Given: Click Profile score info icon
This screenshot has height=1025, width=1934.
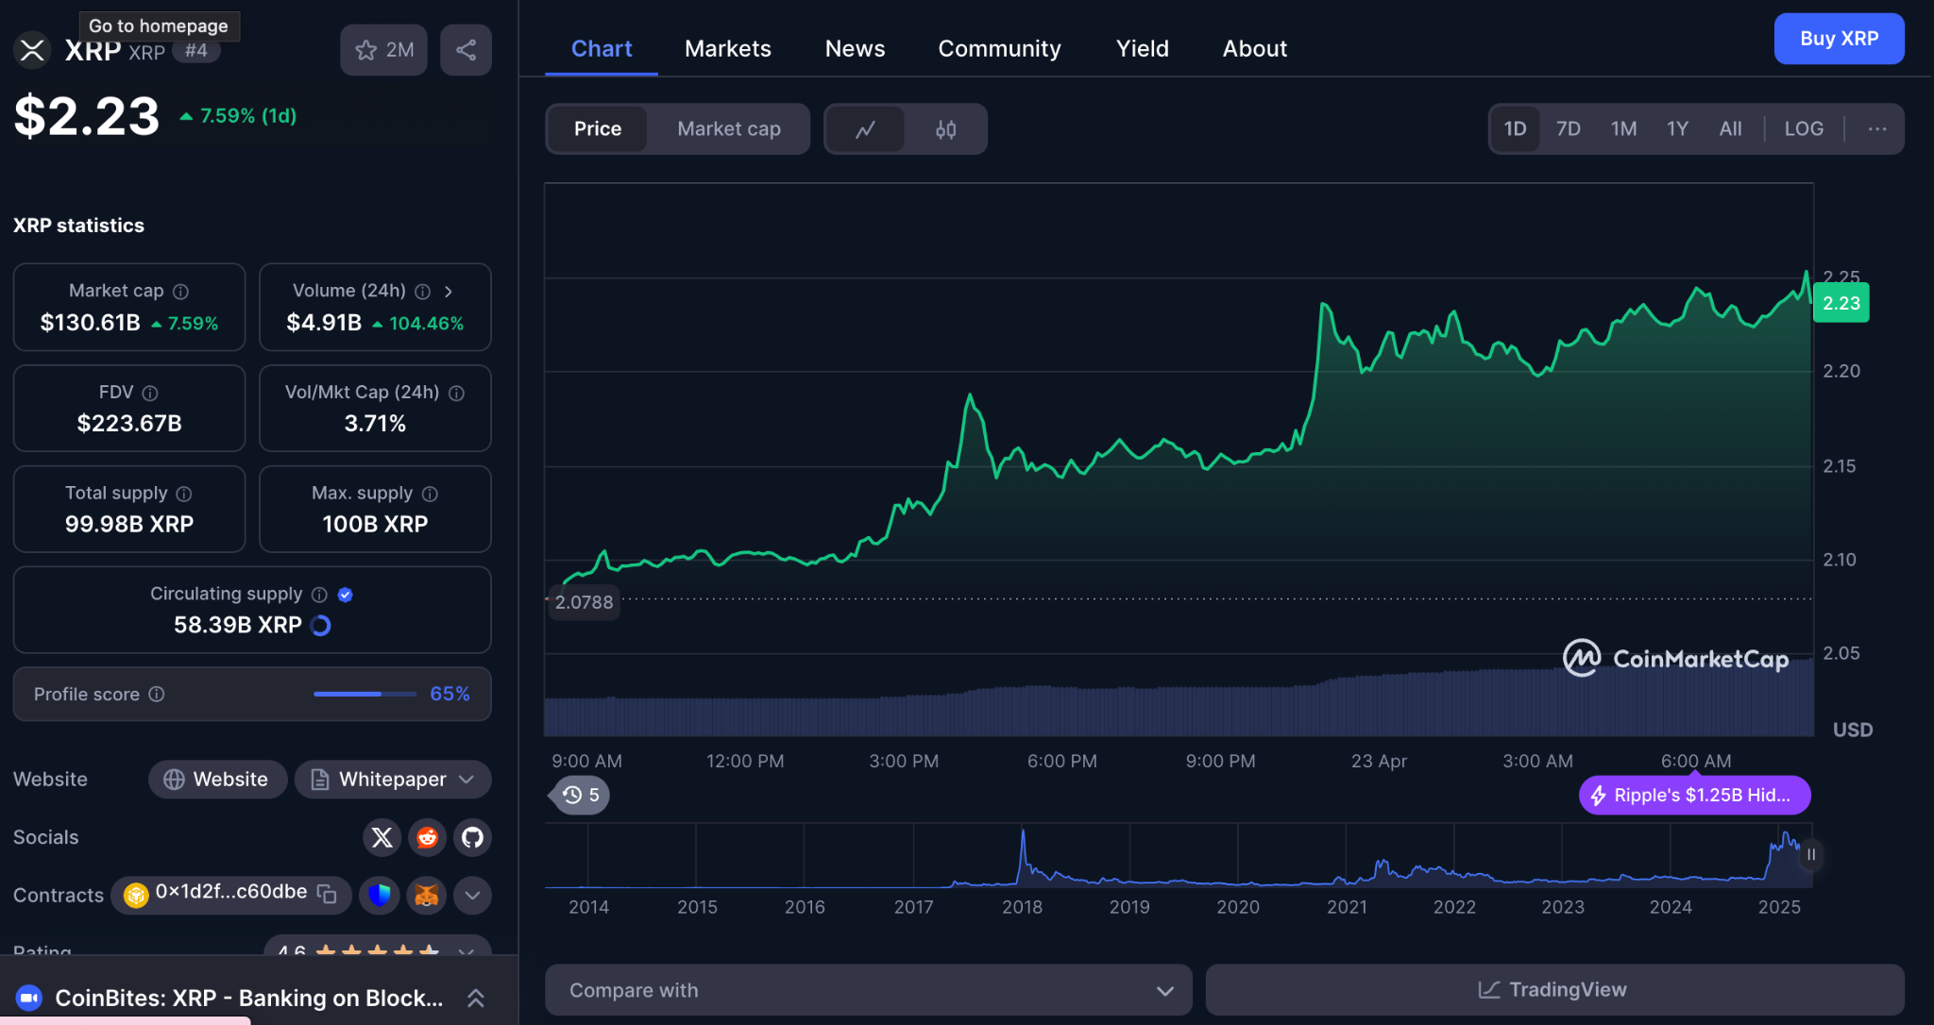Looking at the screenshot, I should [x=157, y=694].
